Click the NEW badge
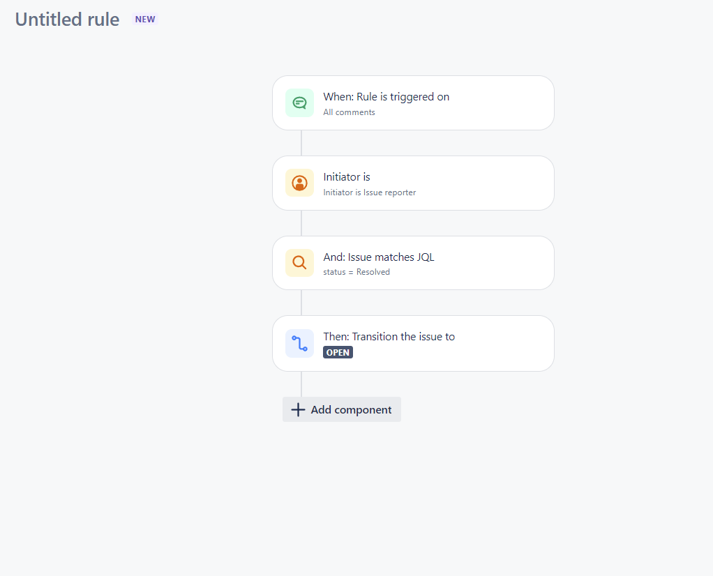The image size is (713, 576). [x=144, y=19]
